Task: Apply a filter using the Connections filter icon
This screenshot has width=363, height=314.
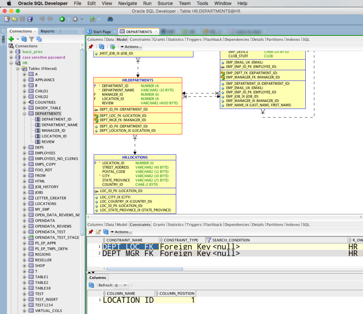Action: tap(31, 39)
